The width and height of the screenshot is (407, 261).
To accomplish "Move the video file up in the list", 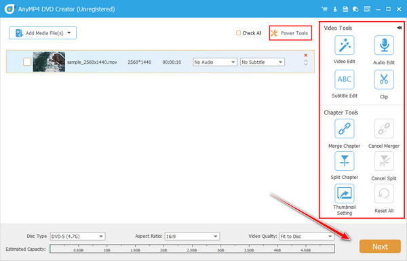I will pos(306,61).
